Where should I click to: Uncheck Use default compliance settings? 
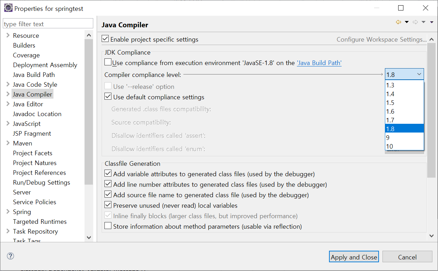click(x=108, y=97)
